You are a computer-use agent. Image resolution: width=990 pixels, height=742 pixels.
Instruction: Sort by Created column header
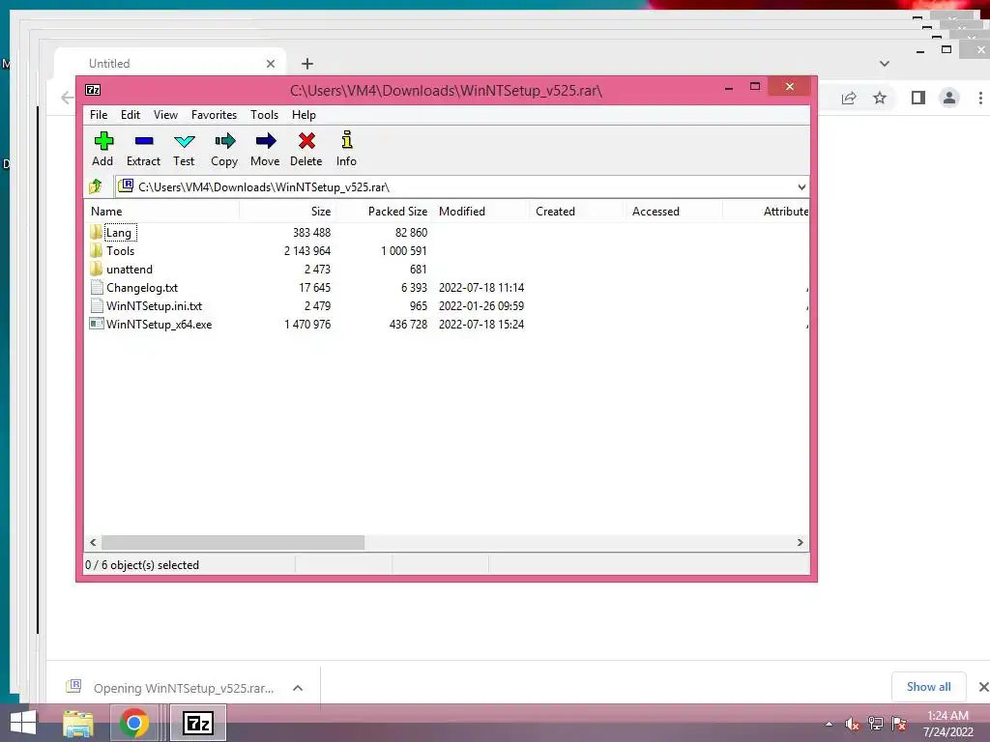[x=578, y=212]
